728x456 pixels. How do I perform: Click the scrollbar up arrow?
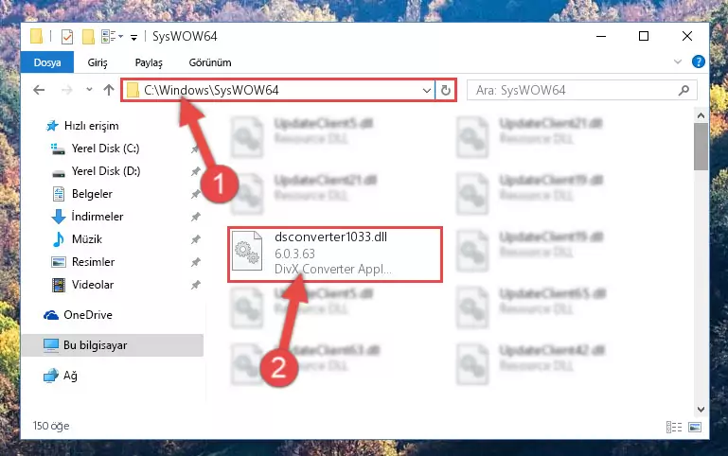pos(701,115)
